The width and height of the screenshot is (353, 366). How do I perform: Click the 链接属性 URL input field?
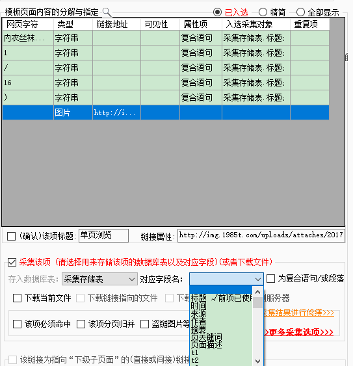pos(261,235)
